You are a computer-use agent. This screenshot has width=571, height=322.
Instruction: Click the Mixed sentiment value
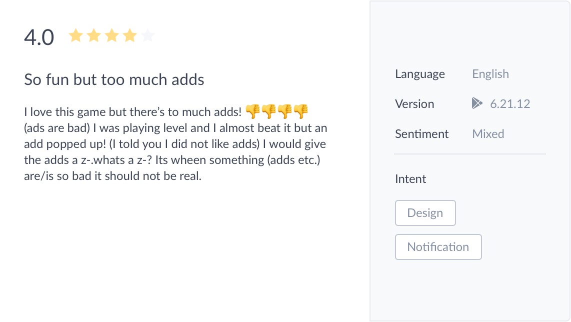(488, 134)
